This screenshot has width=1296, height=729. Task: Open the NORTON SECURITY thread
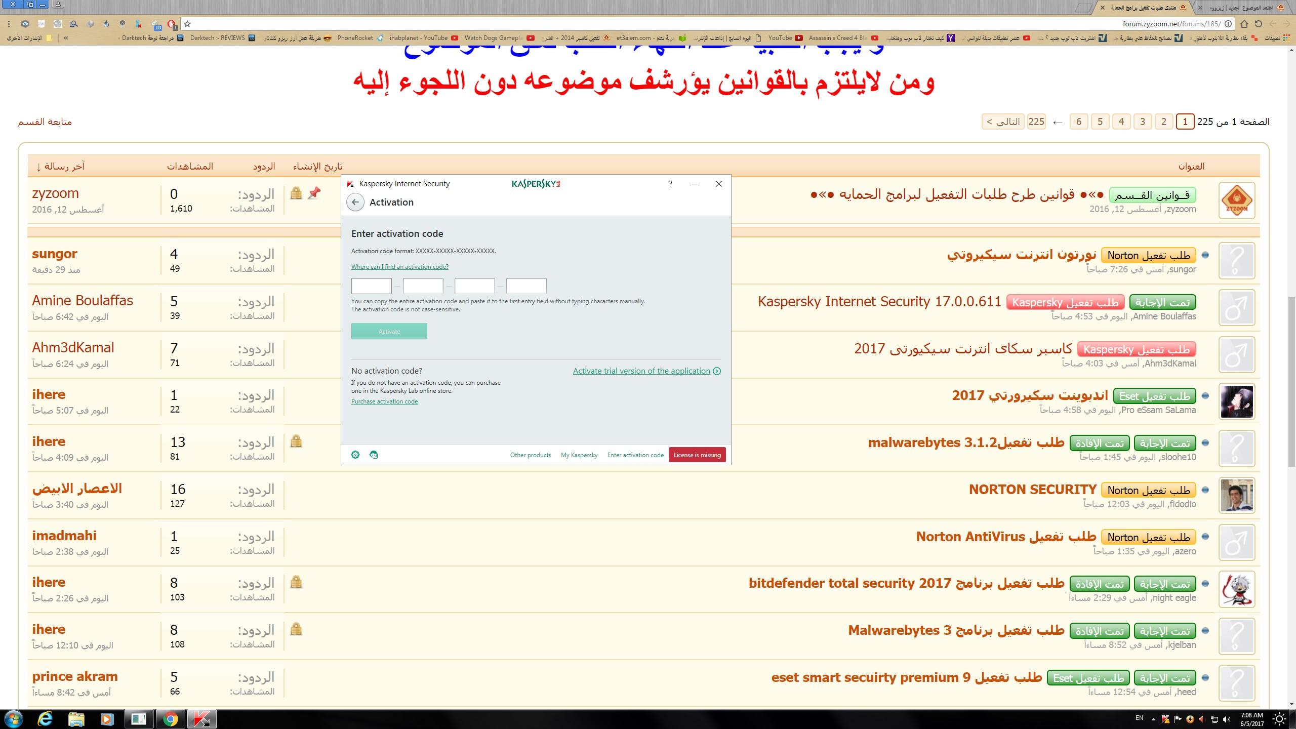click(x=1033, y=490)
